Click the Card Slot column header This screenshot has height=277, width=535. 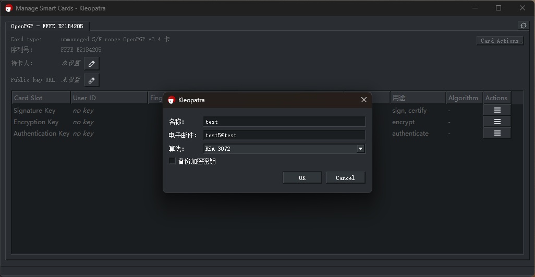[x=41, y=98]
